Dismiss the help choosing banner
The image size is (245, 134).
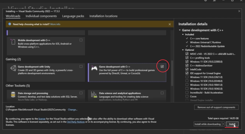(x=170, y=24)
